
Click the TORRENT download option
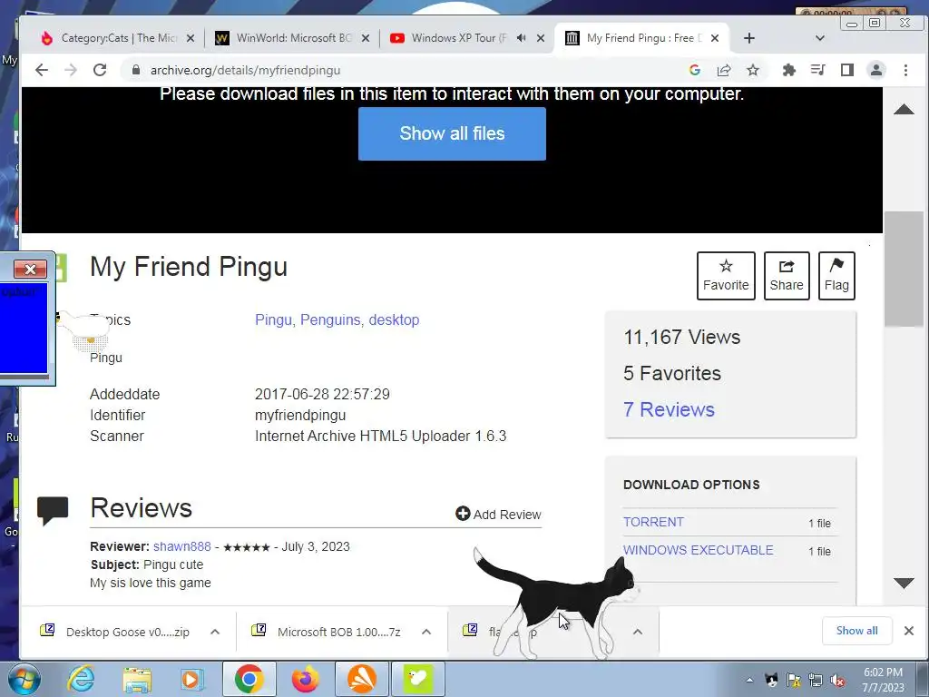tap(653, 522)
